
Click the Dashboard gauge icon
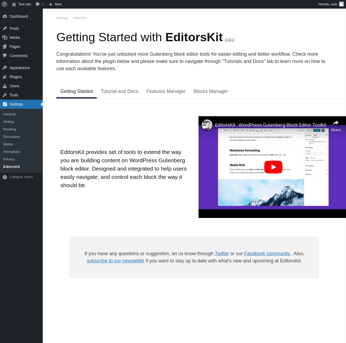click(5, 16)
